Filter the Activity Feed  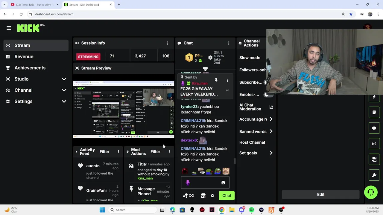(x=104, y=152)
